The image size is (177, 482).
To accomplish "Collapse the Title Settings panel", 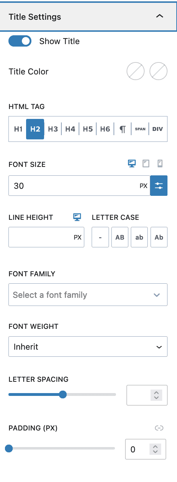I will click(159, 17).
